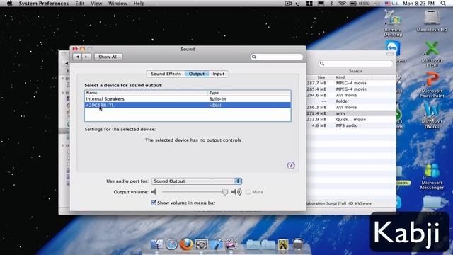This screenshot has width=453, height=255.
Task: Select Internal Speakers output device
Action: tap(188, 99)
